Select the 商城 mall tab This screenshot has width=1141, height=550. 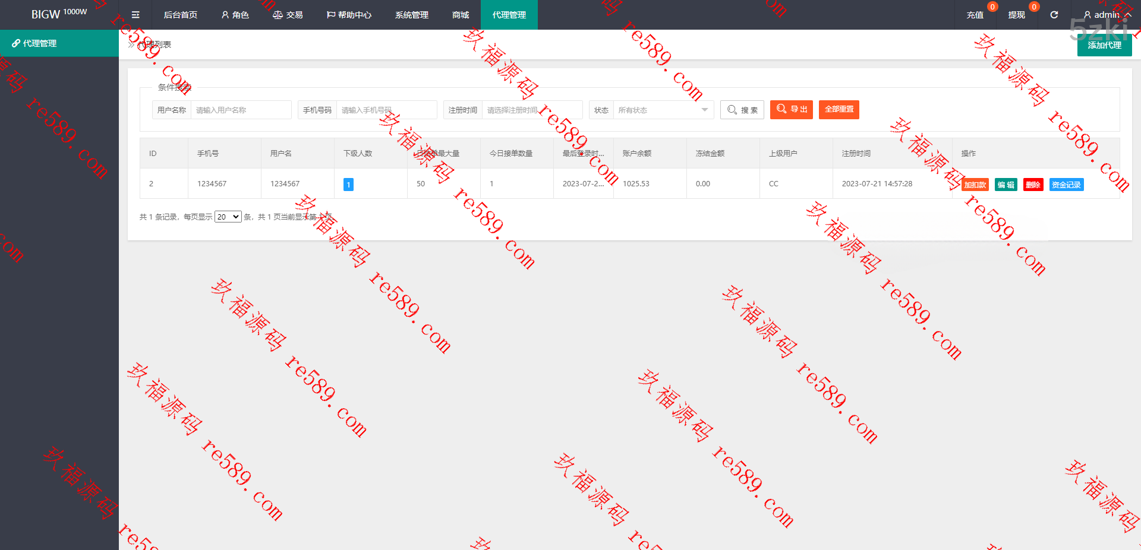pos(461,15)
